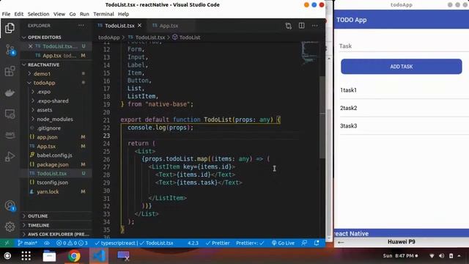Close TodoList.tsx in Open Editors list
This screenshot has width=469, height=264.
tap(30, 46)
